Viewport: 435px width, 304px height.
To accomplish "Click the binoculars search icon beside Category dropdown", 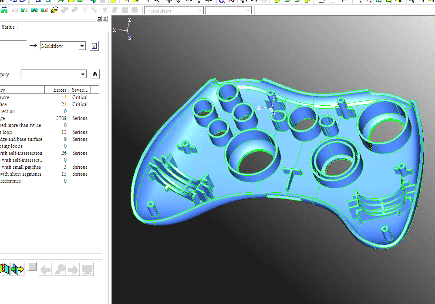I will [x=95, y=74].
